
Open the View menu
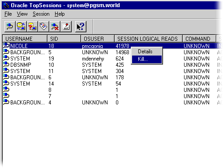pyautogui.click(x=22, y=14)
